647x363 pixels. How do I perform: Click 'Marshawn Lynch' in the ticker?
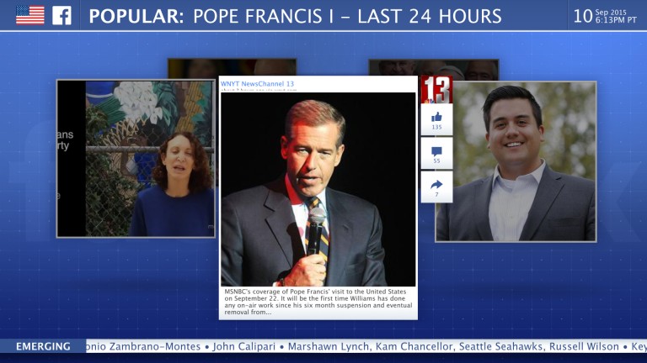click(x=329, y=346)
